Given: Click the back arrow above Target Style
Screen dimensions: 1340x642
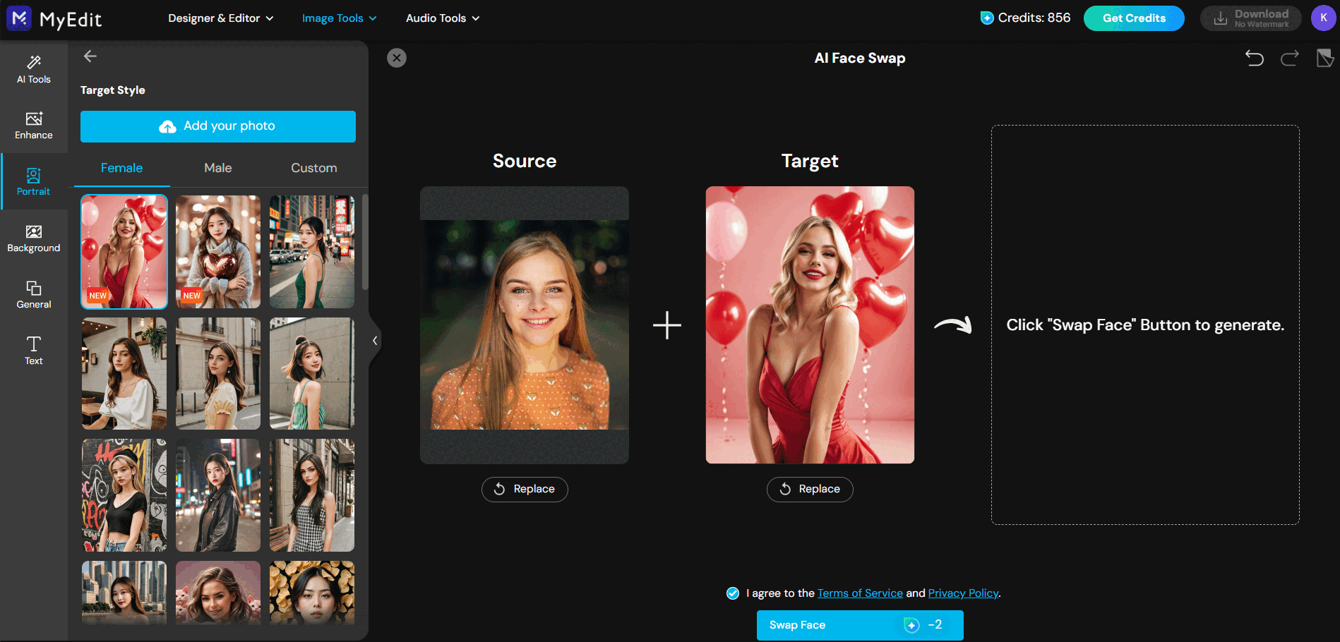Looking at the screenshot, I should pyautogui.click(x=90, y=56).
